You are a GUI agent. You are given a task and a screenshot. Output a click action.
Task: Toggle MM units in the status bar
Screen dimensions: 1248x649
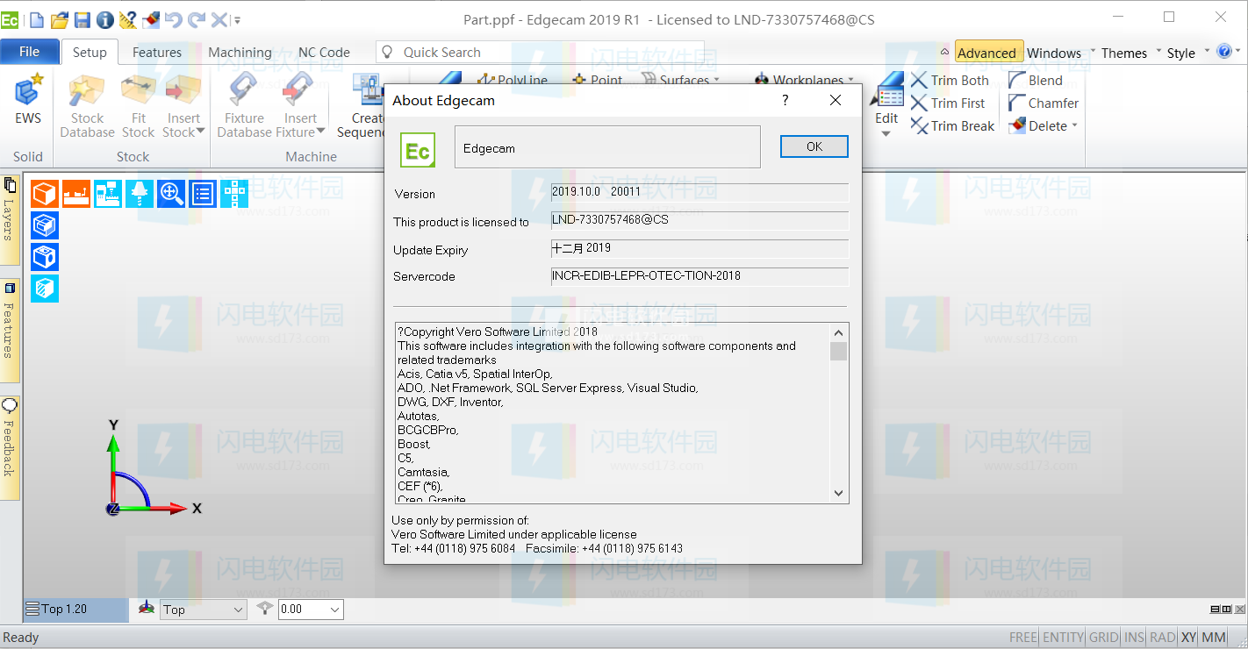[1214, 638]
